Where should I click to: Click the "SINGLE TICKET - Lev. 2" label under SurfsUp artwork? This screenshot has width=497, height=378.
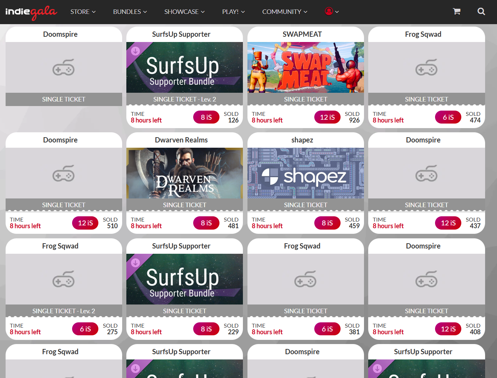tap(184, 99)
